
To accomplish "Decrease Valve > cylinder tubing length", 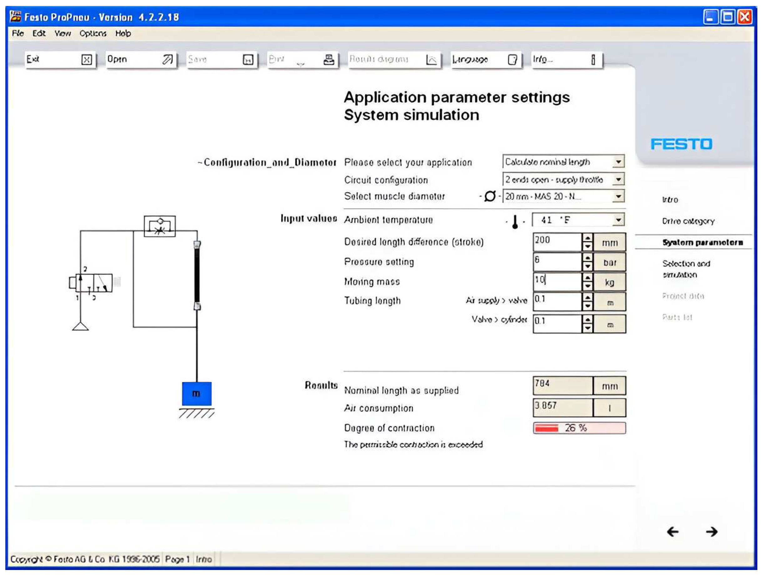I will coord(587,328).
